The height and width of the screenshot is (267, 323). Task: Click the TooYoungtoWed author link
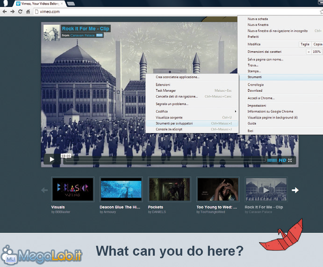[x=213, y=212]
